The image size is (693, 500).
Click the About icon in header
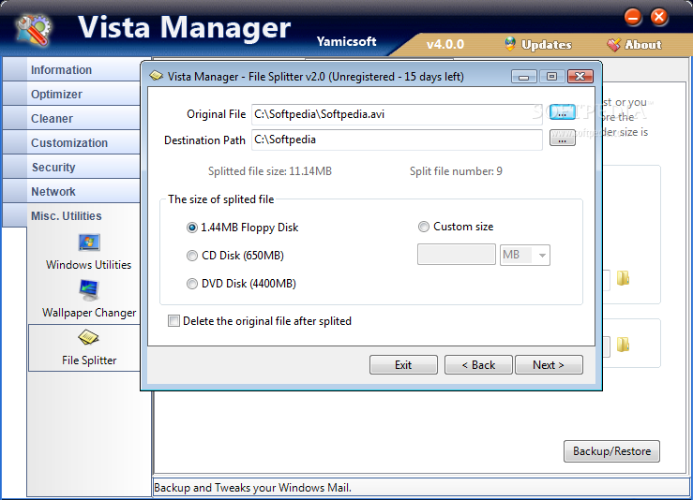(613, 44)
